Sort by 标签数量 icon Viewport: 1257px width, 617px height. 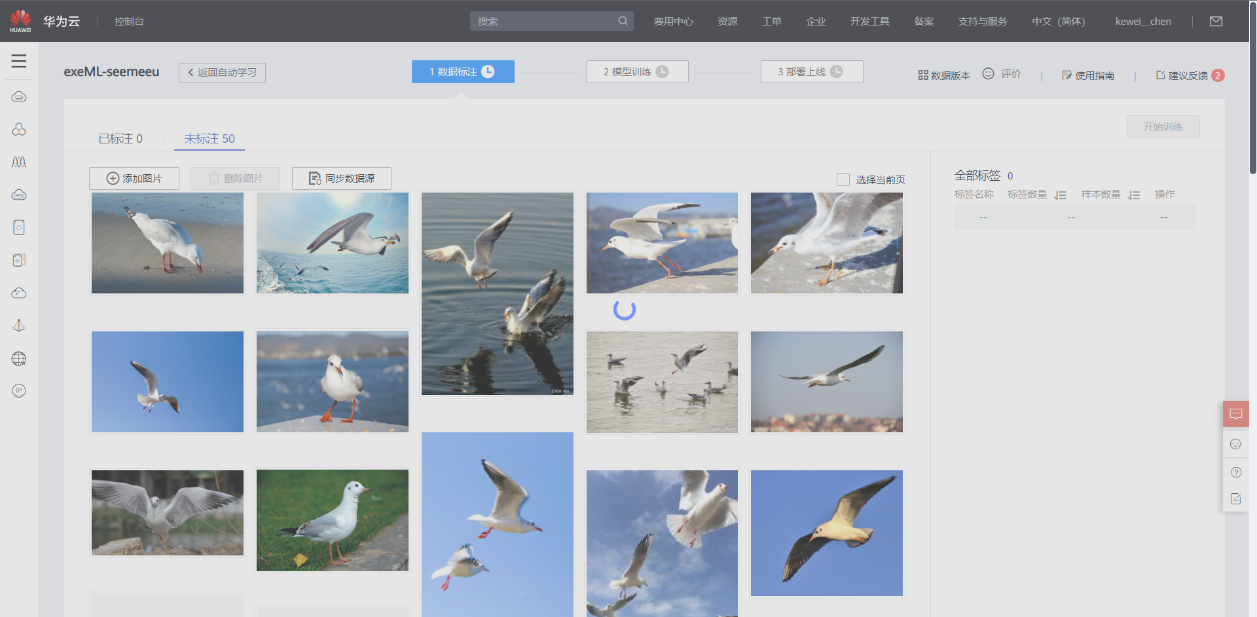pyautogui.click(x=1061, y=195)
